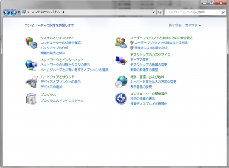This screenshot has width=229, height=168.
Task: Open the Hardware and Sound printer icon
Action: tap(32, 82)
